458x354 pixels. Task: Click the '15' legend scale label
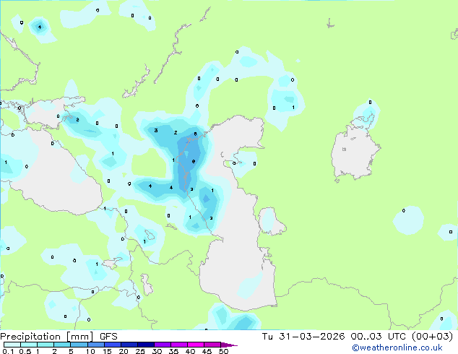tap(107, 351)
